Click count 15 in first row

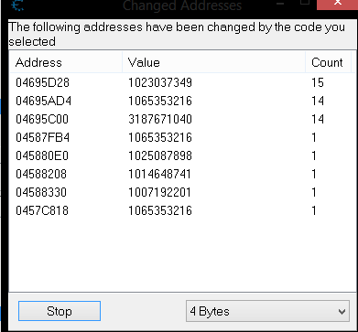coord(318,82)
